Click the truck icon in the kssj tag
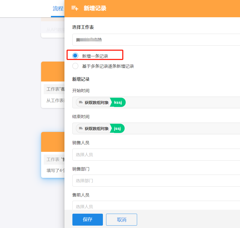The height and width of the screenshot is (228, 240). [81, 102]
